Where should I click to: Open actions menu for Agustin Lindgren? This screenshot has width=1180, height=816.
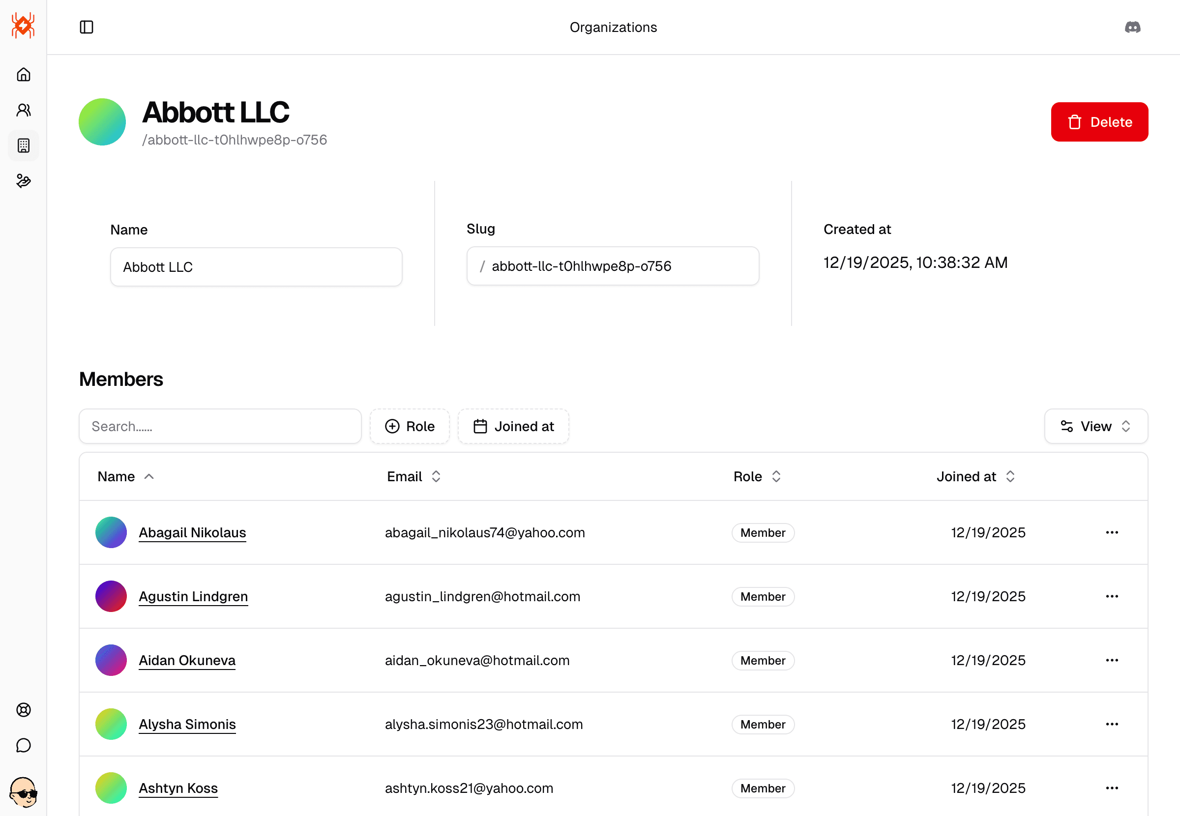1112,597
